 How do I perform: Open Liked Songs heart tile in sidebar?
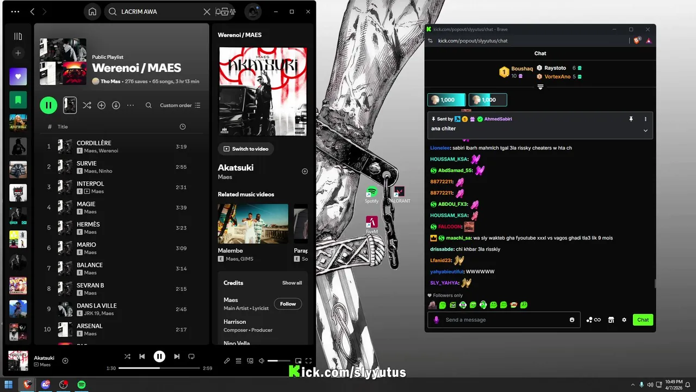(x=18, y=77)
